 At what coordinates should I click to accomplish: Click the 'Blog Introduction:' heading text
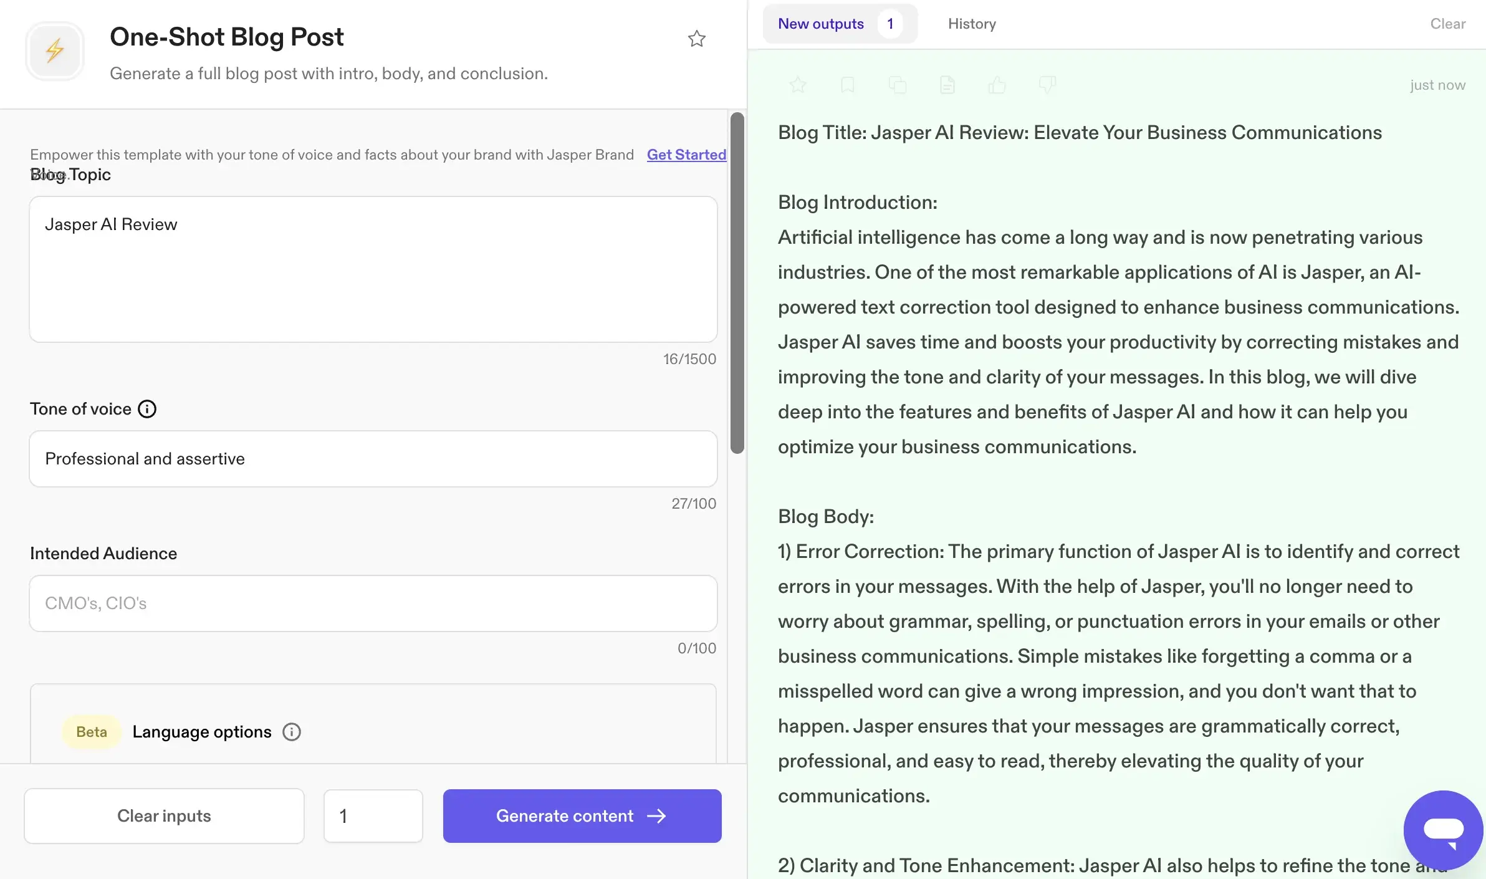coord(858,203)
